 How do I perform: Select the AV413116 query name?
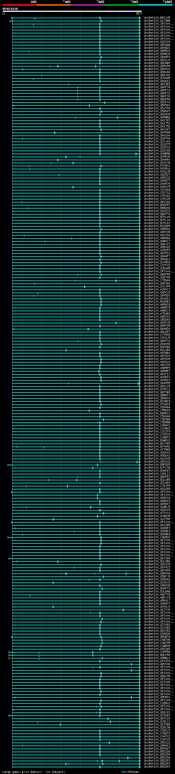click(10, 9)
